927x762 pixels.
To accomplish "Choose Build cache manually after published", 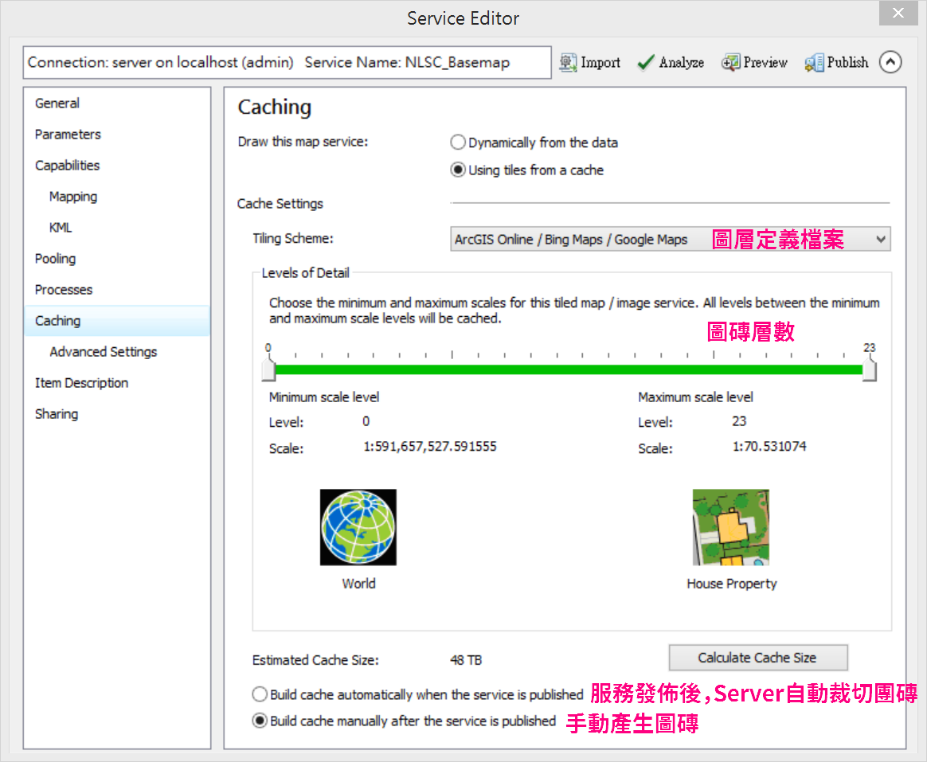I will [x=260, y=721].
